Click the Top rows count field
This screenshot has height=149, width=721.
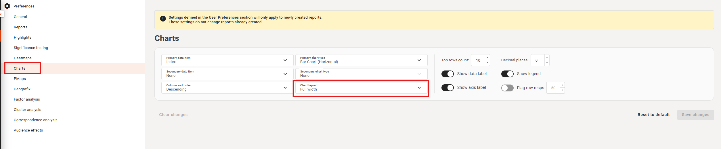coord(478,60)
